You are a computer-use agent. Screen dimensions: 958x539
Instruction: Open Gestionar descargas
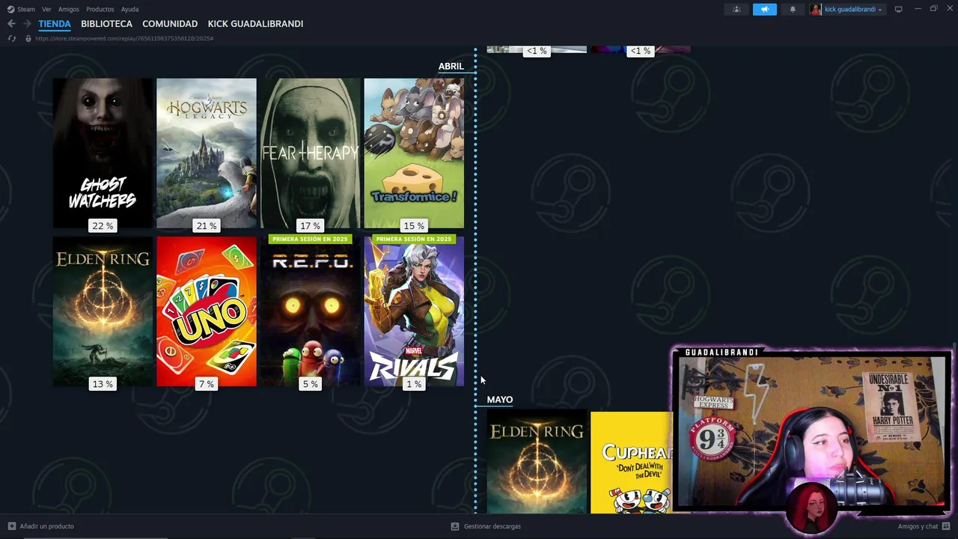tap(492, 526)
